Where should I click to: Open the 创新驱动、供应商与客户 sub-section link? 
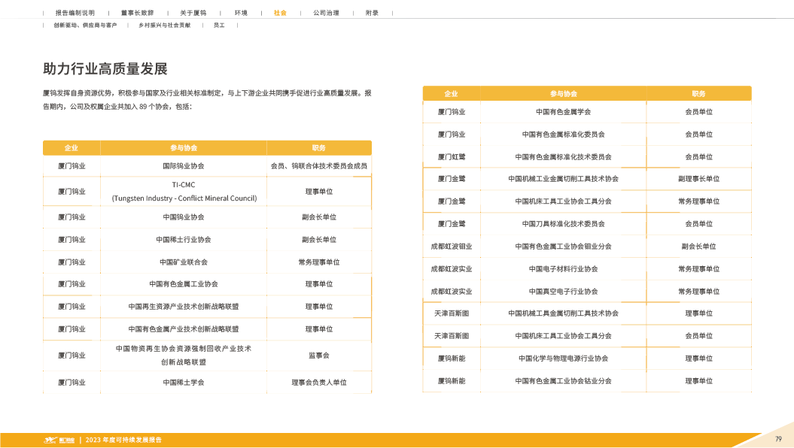point(85,26)
